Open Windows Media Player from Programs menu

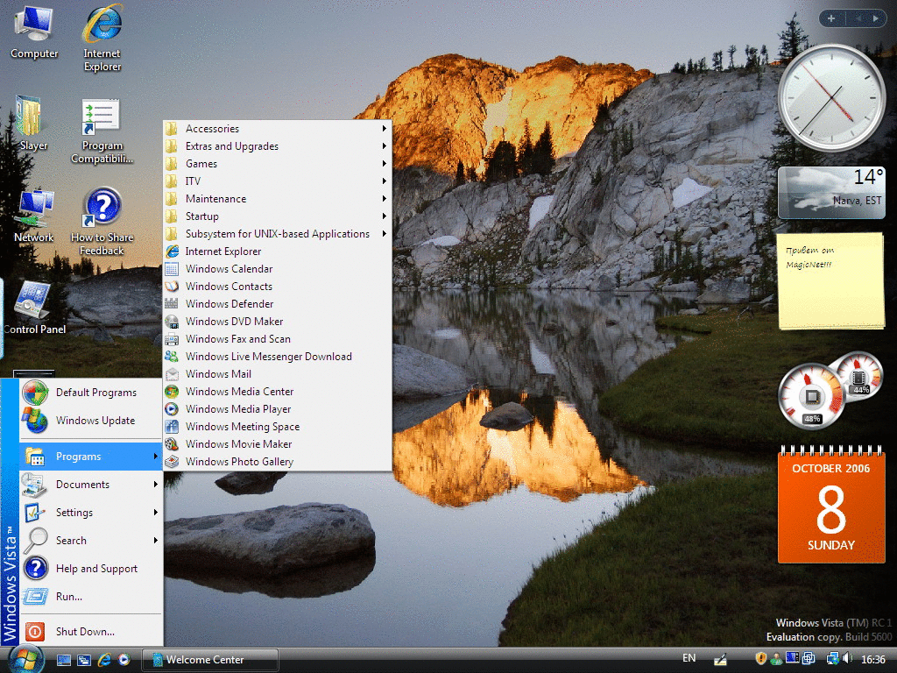[x=278, y=409]
